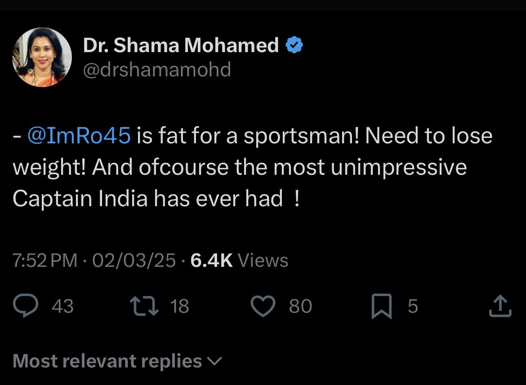Click the 43 replies count
526x385 pixels.
[x=62, y=306]
